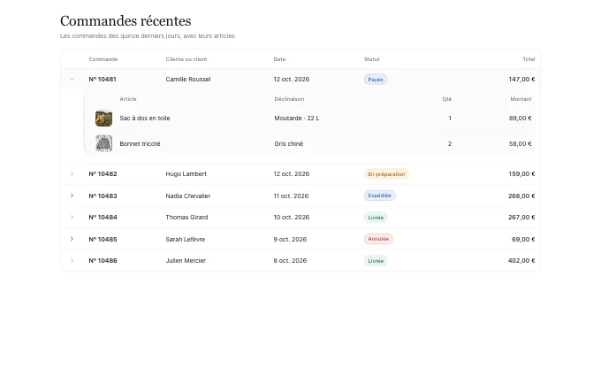Viewport: 601px width, 376px height.
Task: Select the Cliente ou client column header
Action: tap(186, 59)
